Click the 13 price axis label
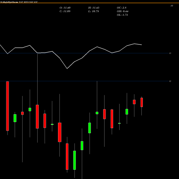The image size is (179, 179). pos(170,53)
